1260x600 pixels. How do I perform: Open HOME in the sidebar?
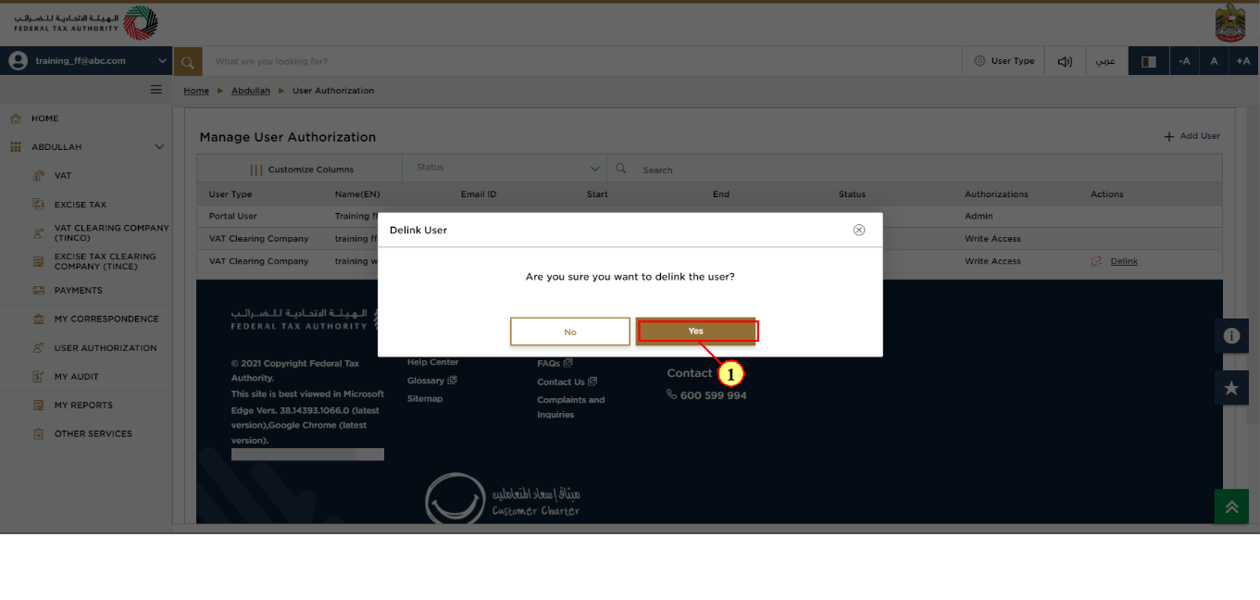click(44, 119)
